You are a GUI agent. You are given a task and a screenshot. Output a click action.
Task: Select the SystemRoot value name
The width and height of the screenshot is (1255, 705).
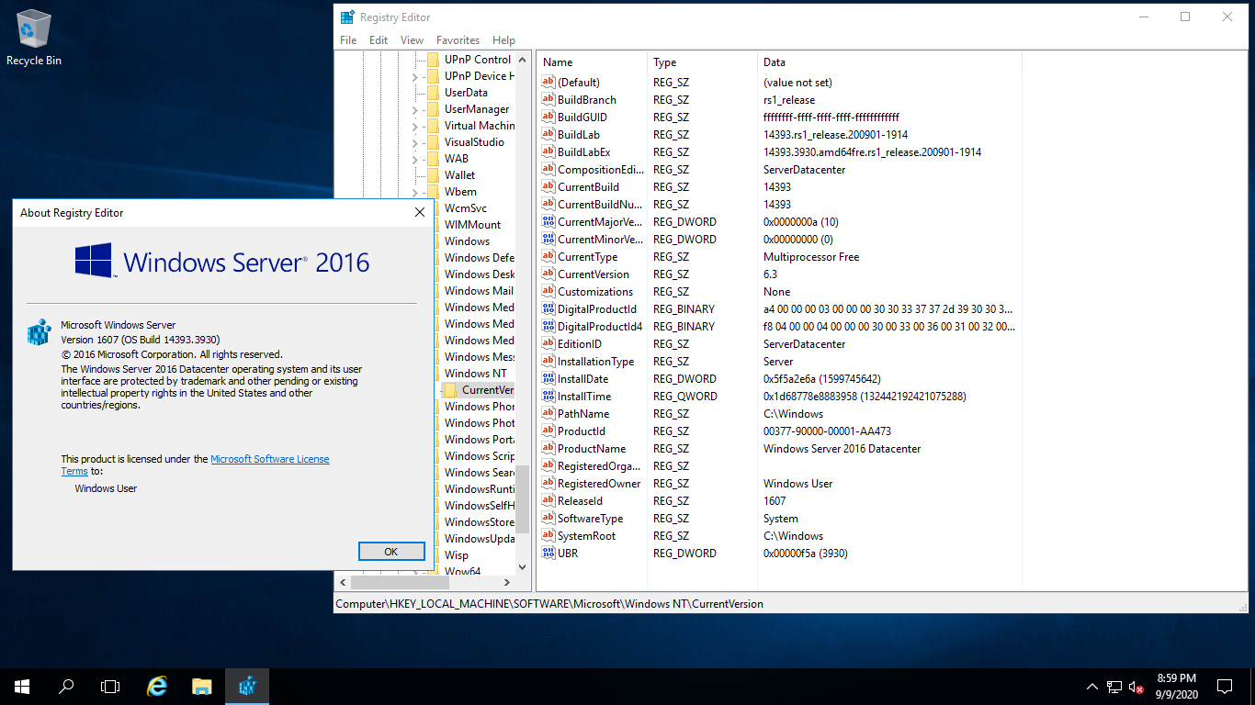pos(587,536)
